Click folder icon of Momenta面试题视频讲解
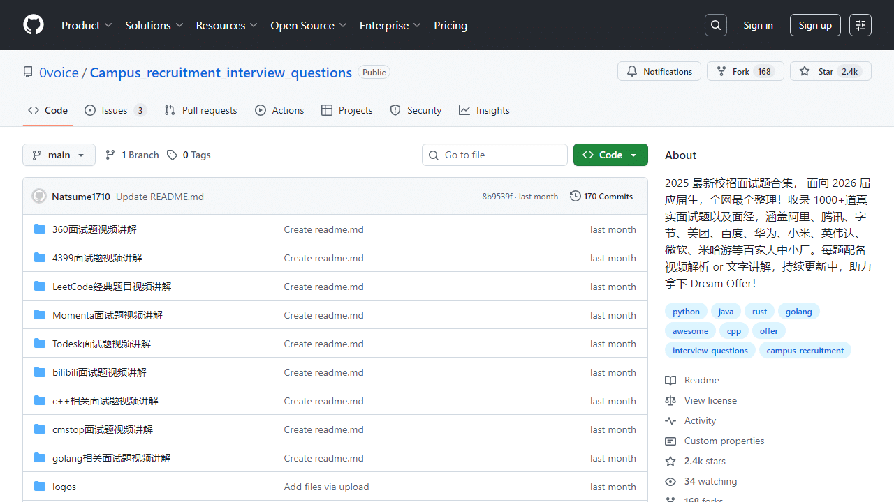The width and height of the screenshot is (894, 502). [40, 315]
